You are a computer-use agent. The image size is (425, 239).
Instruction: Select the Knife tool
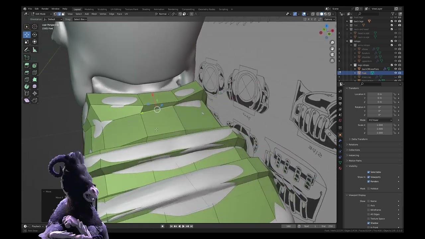click(x=27, y=80)
